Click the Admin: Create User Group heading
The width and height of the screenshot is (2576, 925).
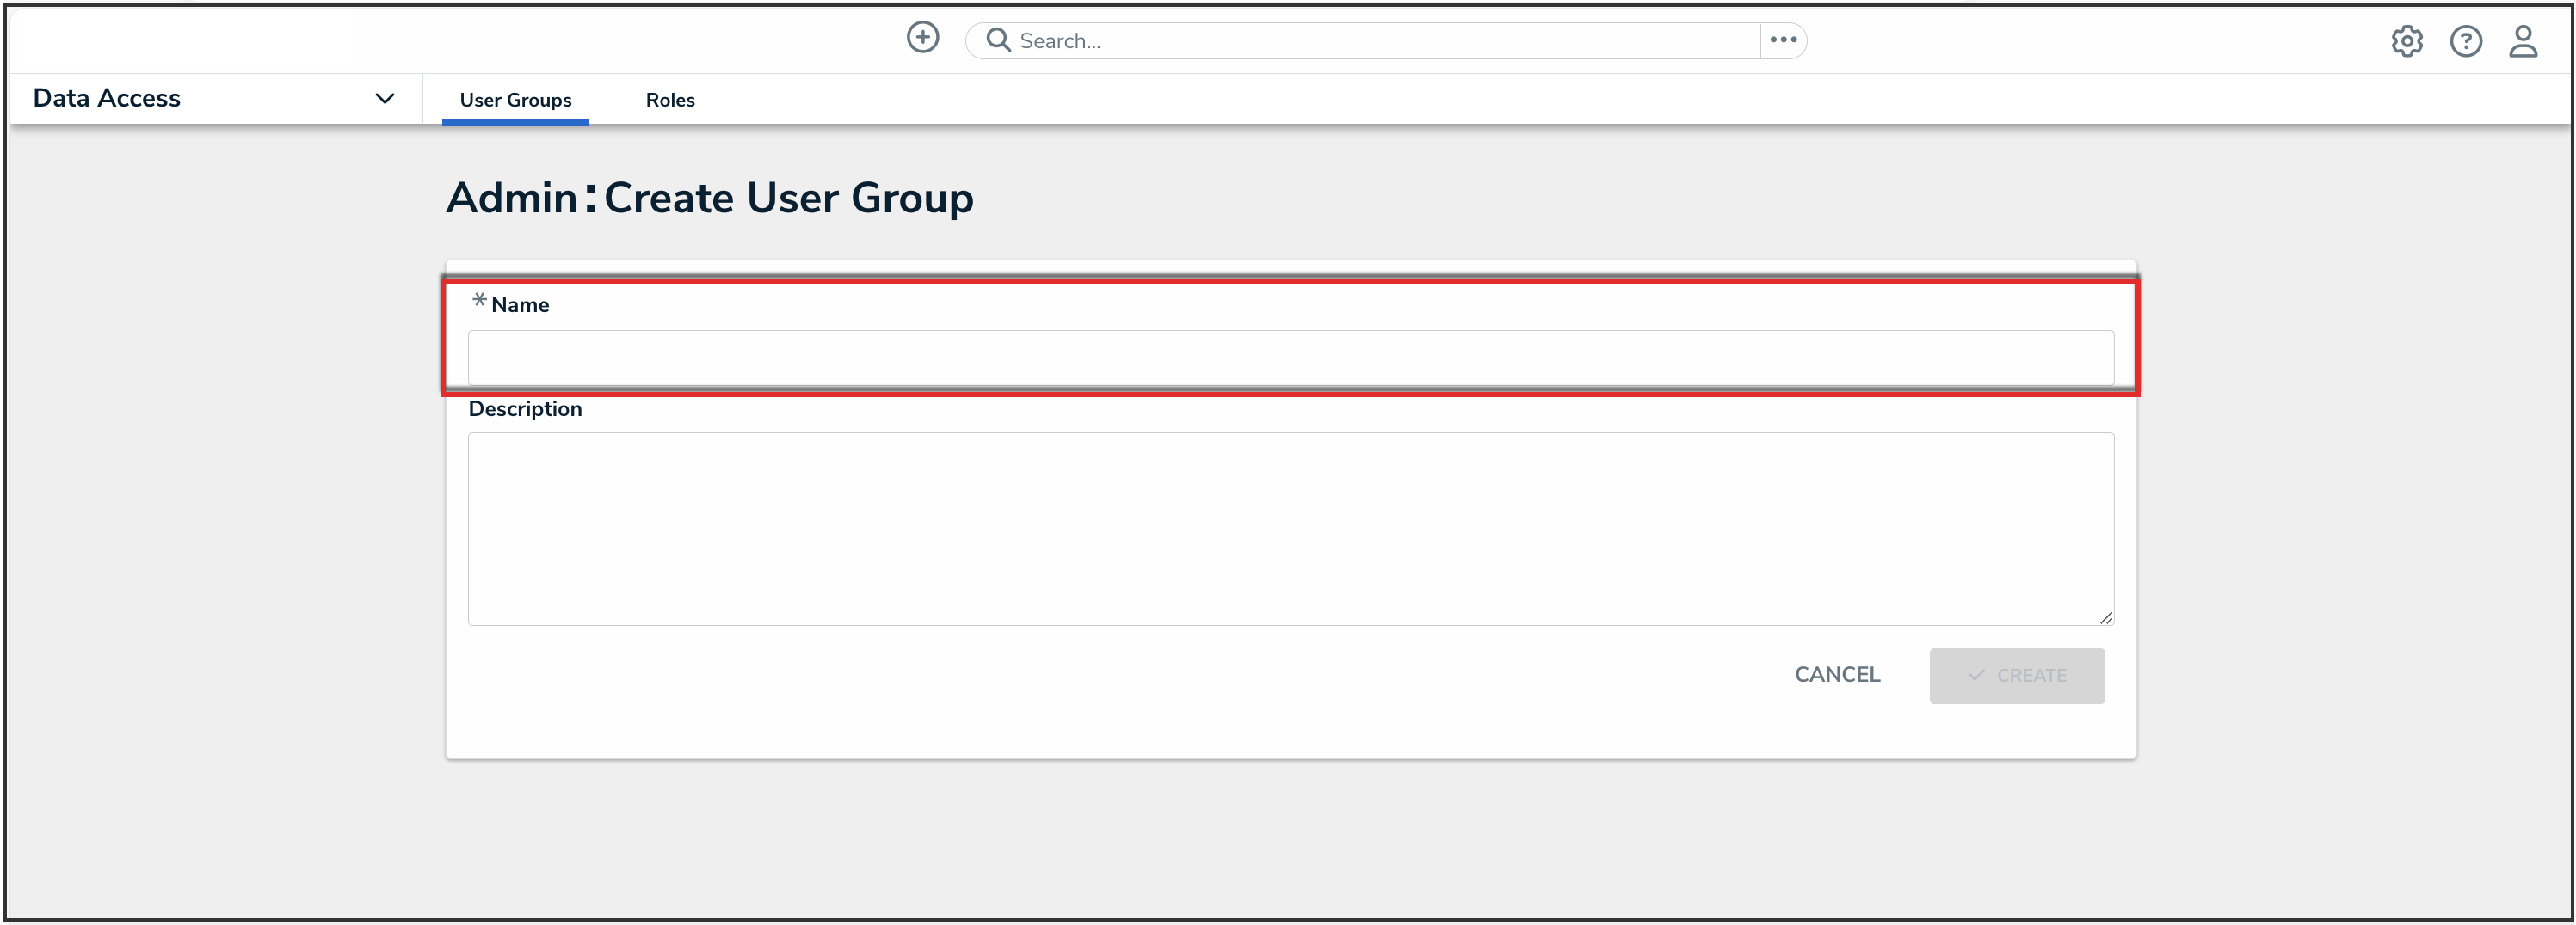(x=709, y=198)
